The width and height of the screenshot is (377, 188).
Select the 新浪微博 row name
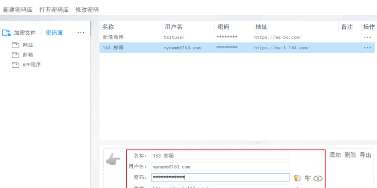tap(113, 37)
